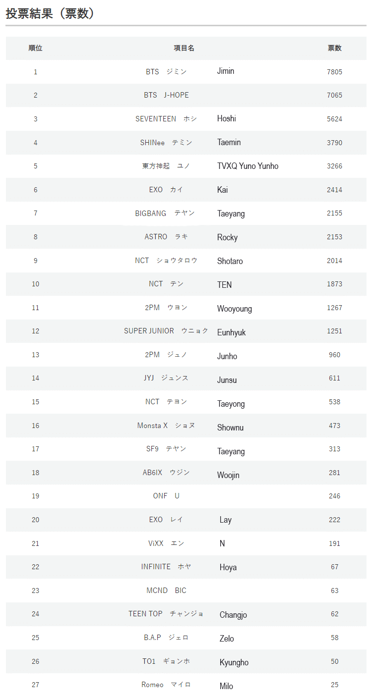Click the vote count 7805
The width and height of the screenshot is (370, 700).
pyautogui.click(x=334, y=72)
